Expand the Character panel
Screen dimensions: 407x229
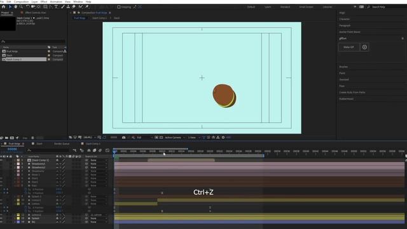344,19
